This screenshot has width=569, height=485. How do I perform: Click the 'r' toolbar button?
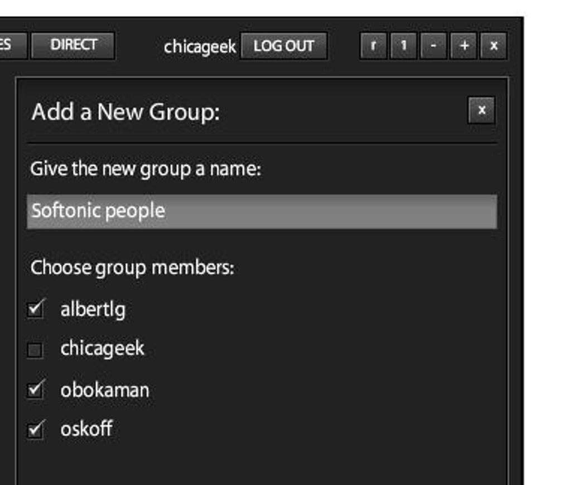[373, 46]
